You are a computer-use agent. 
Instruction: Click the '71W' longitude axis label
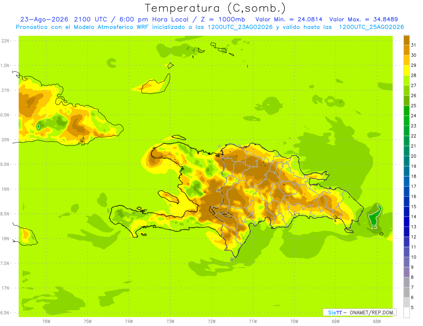coord(253,321)
